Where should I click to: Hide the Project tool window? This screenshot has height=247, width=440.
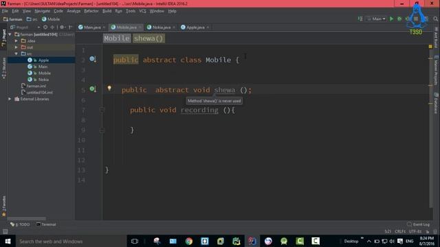coord(70,27)
